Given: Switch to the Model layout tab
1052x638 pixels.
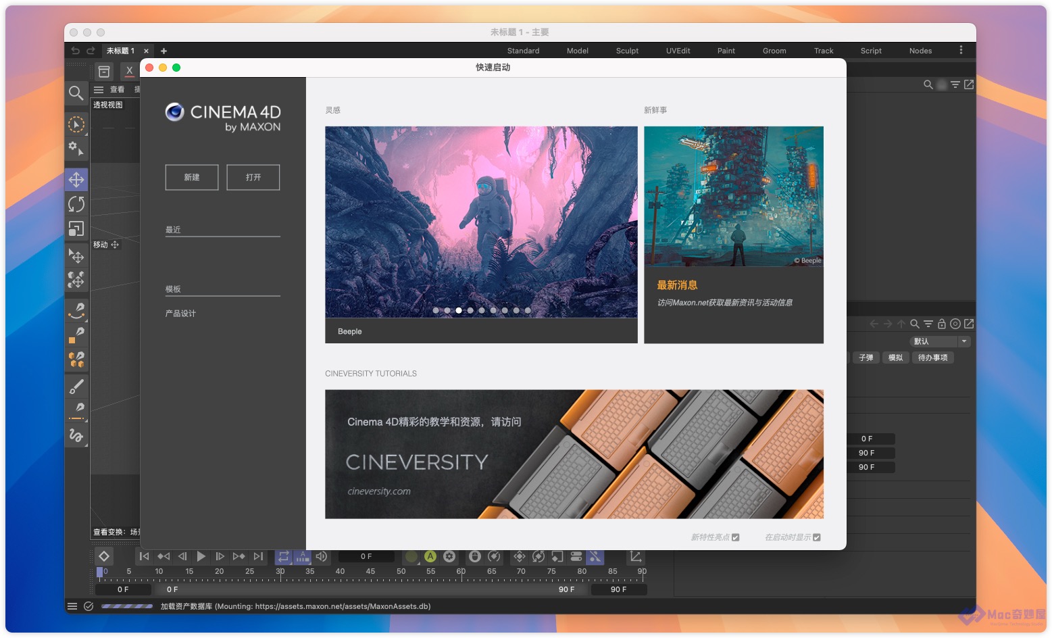Looking at the screenshot, I should 577,51.
